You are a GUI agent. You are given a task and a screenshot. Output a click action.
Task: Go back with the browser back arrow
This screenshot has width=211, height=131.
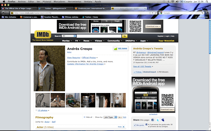point(3,13)
